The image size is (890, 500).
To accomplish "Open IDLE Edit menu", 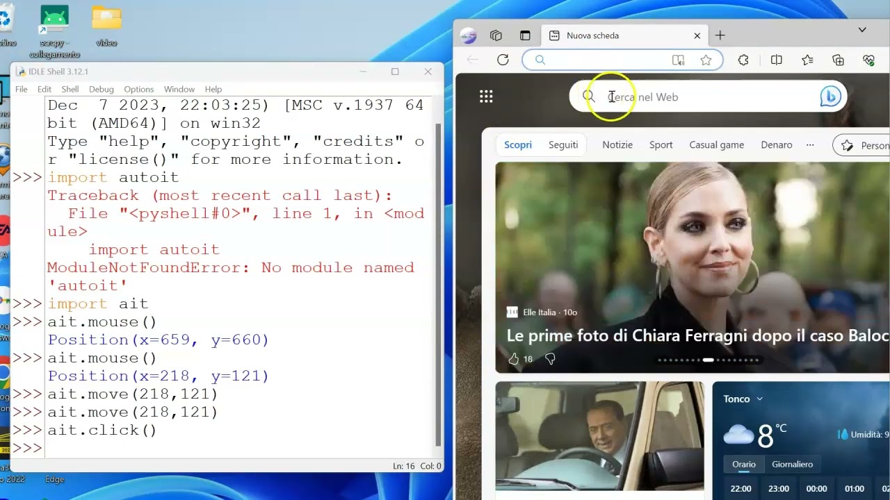I will point(44,89).
